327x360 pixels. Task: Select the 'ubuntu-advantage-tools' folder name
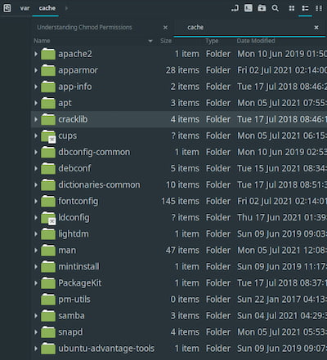click(x=106, y=349)
